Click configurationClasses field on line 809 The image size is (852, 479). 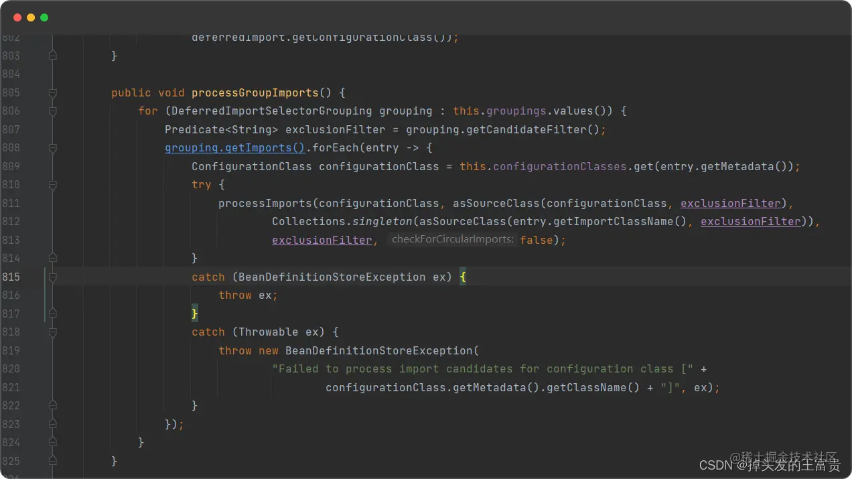[560, 166]
